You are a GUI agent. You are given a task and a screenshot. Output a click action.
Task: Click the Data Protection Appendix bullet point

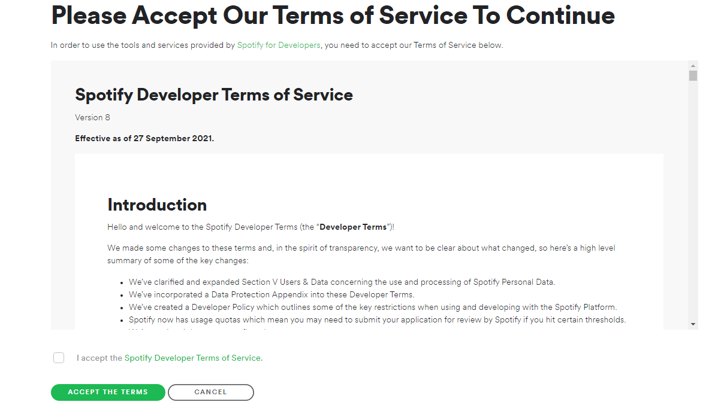click(x=271, y=294)
